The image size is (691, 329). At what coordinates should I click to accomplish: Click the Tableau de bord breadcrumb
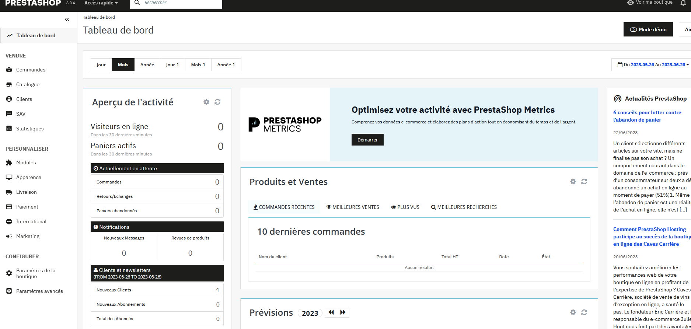(x=99, y=17)
